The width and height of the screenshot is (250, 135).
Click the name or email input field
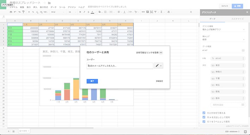[x=120, y=66]
